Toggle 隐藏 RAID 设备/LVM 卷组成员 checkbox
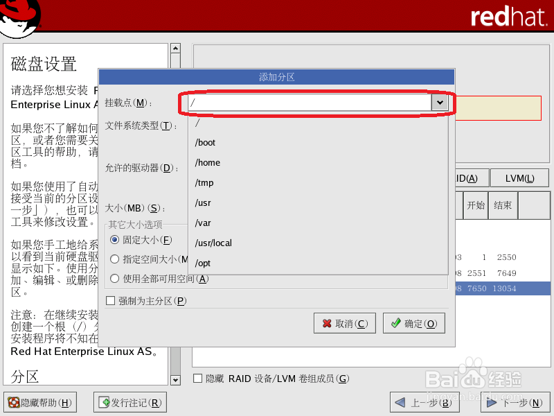554x416 pixels. (x=198, y=379)
